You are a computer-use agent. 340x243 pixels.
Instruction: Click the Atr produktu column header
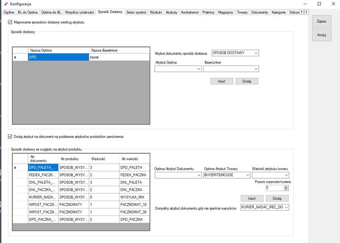(x=73, y=159)
